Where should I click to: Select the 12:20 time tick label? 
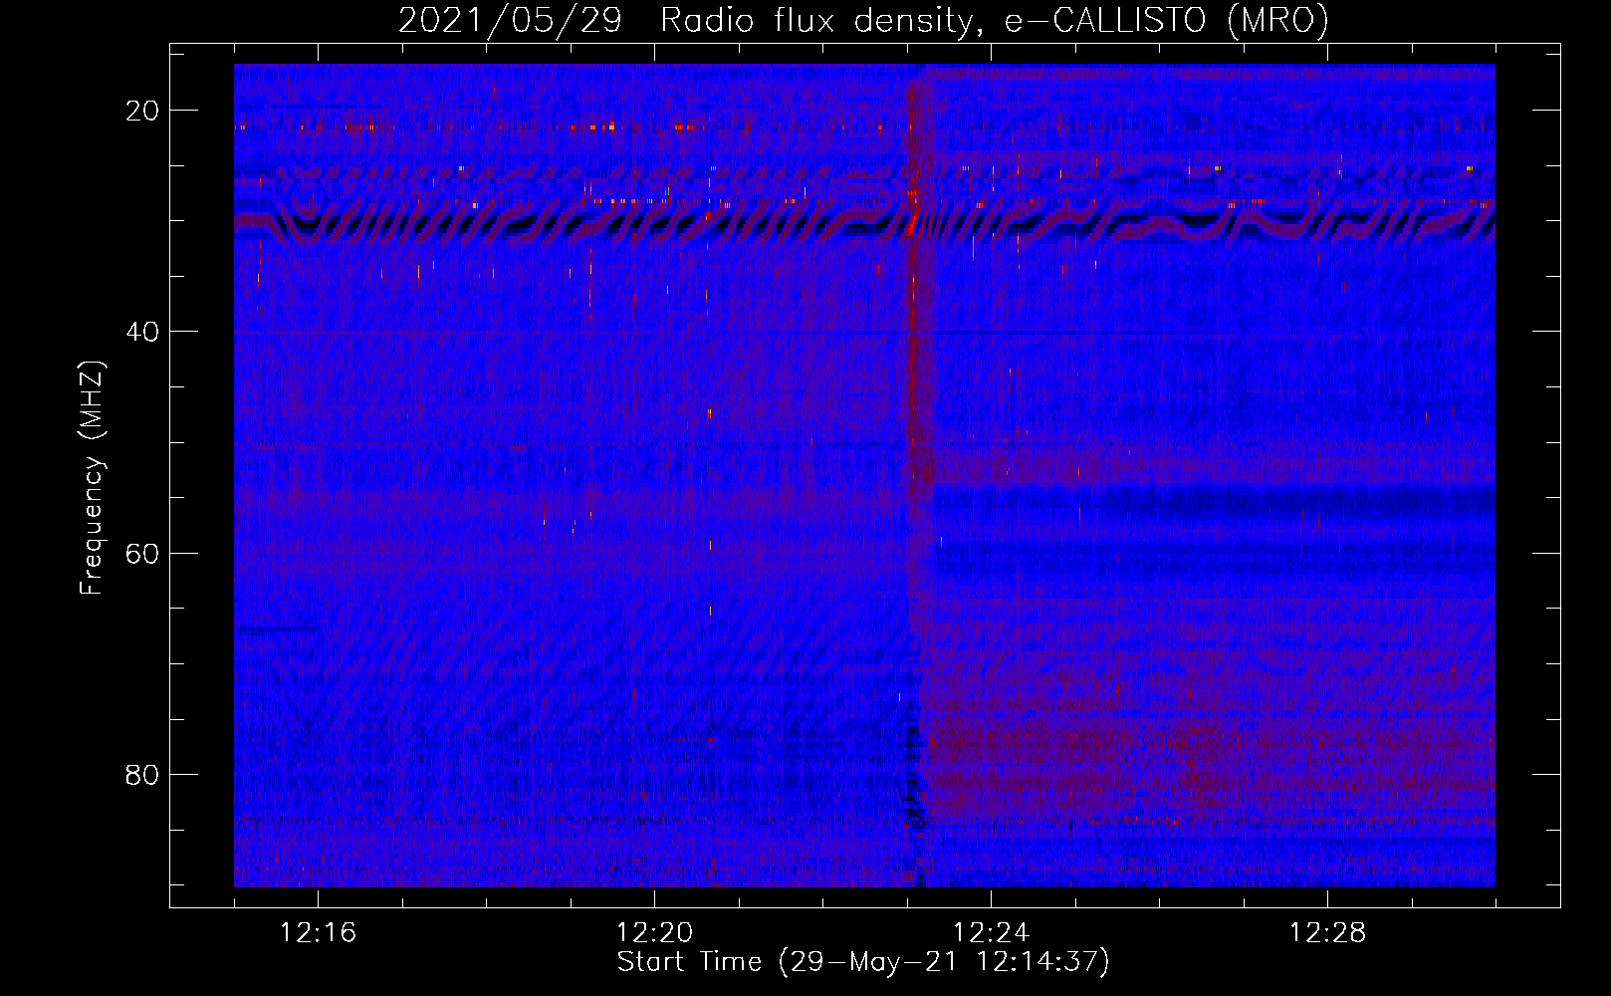(655, 933)
